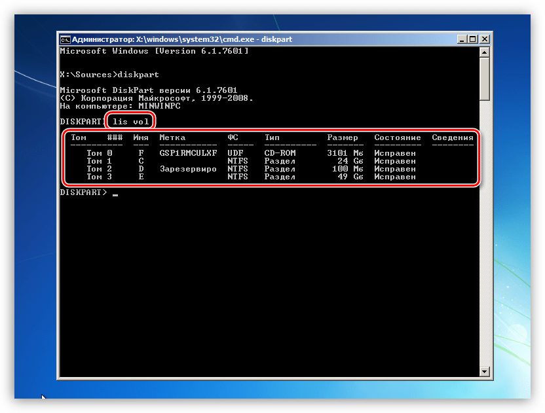Click the vertical scrollbar thumb
Viewport: 545px width, 413px height.
click(485, 79)
